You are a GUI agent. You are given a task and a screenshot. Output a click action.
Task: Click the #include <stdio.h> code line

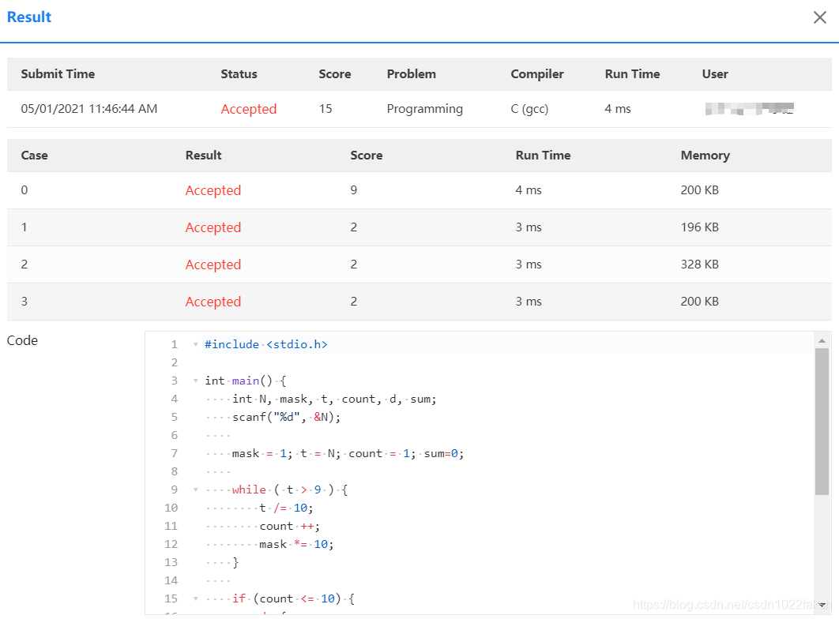tap(266, 345)
